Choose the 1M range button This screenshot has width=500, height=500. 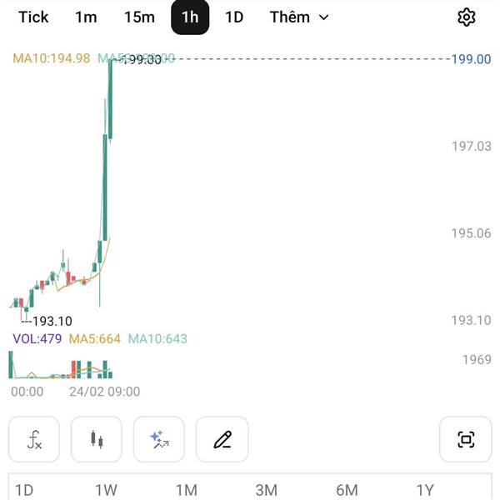coord(186,489)
